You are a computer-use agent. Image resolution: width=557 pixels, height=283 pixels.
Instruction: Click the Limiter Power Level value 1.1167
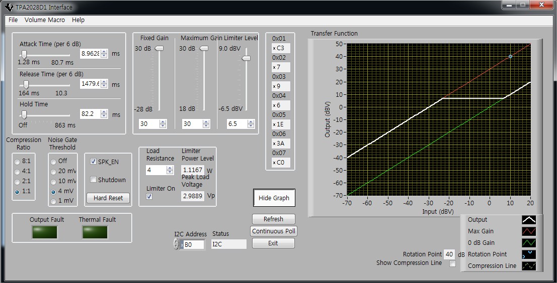pyautogui.click(x=193, y=170)
